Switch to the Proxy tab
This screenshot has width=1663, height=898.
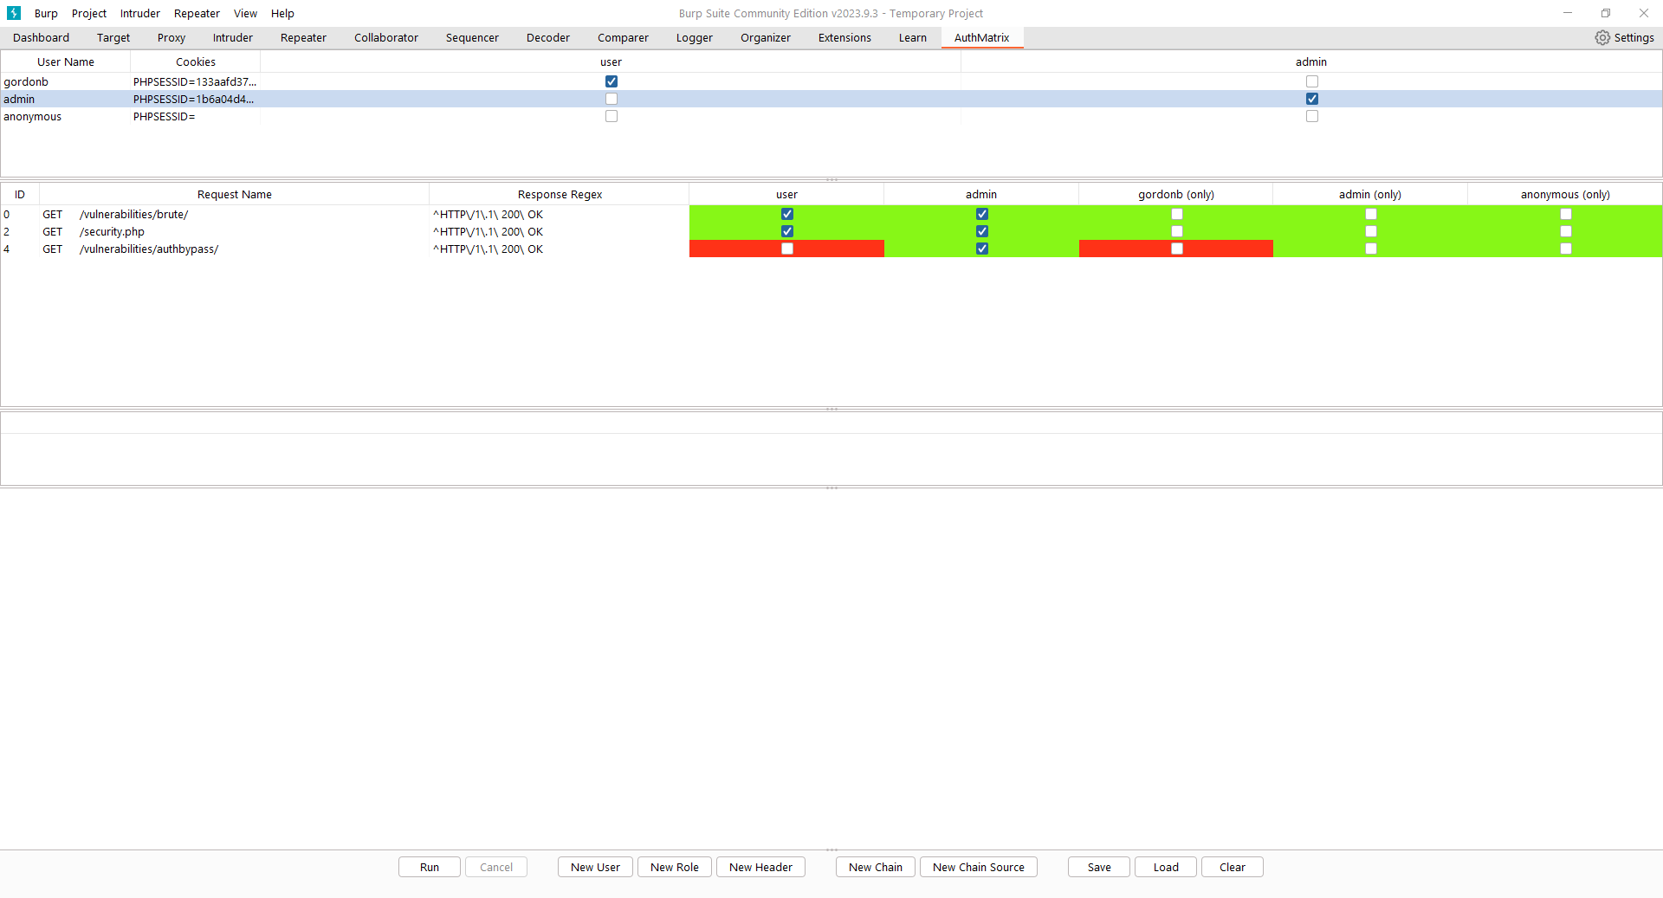(x=171, y=37)
